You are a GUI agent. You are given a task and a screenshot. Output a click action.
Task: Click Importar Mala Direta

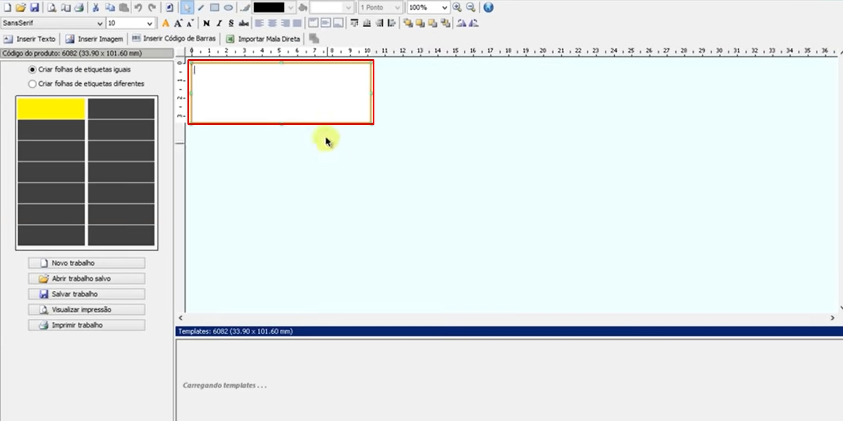(x=263, y=39)
